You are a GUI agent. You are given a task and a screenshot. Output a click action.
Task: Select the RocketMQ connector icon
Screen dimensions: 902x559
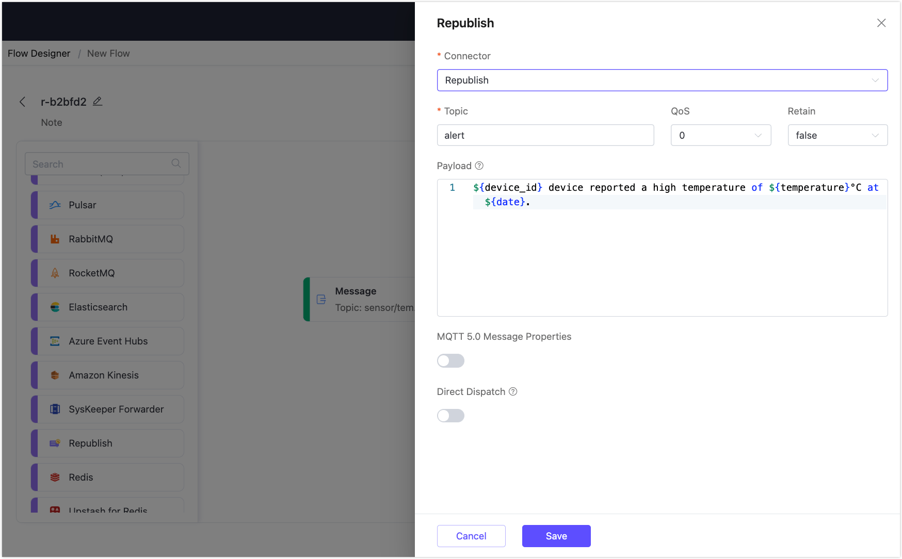coord(55,273)
